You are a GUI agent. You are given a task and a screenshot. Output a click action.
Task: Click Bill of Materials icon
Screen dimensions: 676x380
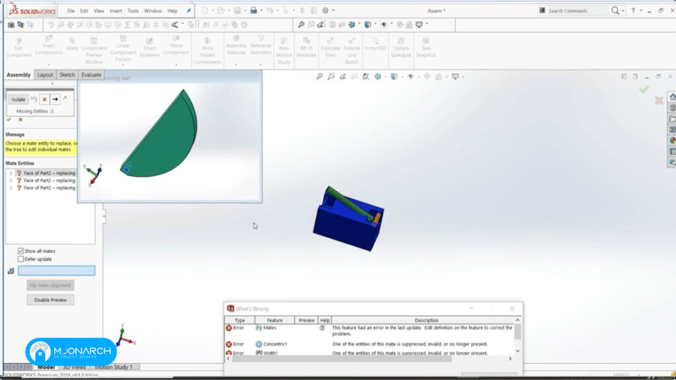click(306, 47)
